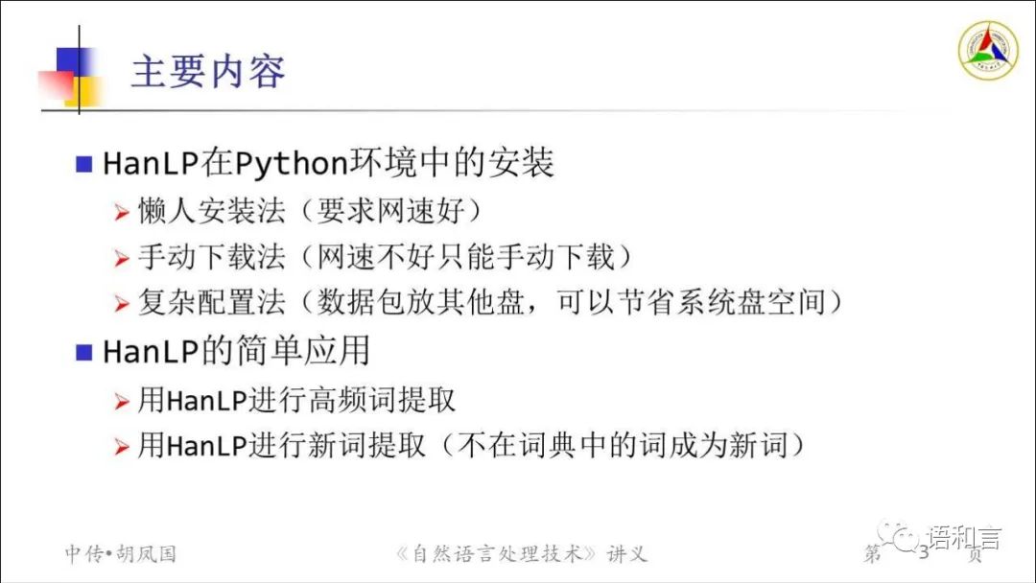1036x583 pixels.
Task: Click the 语和言 watermark text
Action: pyautogui.click(x=964, y=538)
